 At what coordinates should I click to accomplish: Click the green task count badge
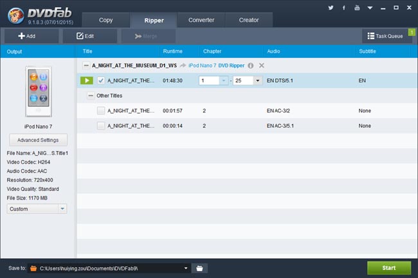click(412, 33)
